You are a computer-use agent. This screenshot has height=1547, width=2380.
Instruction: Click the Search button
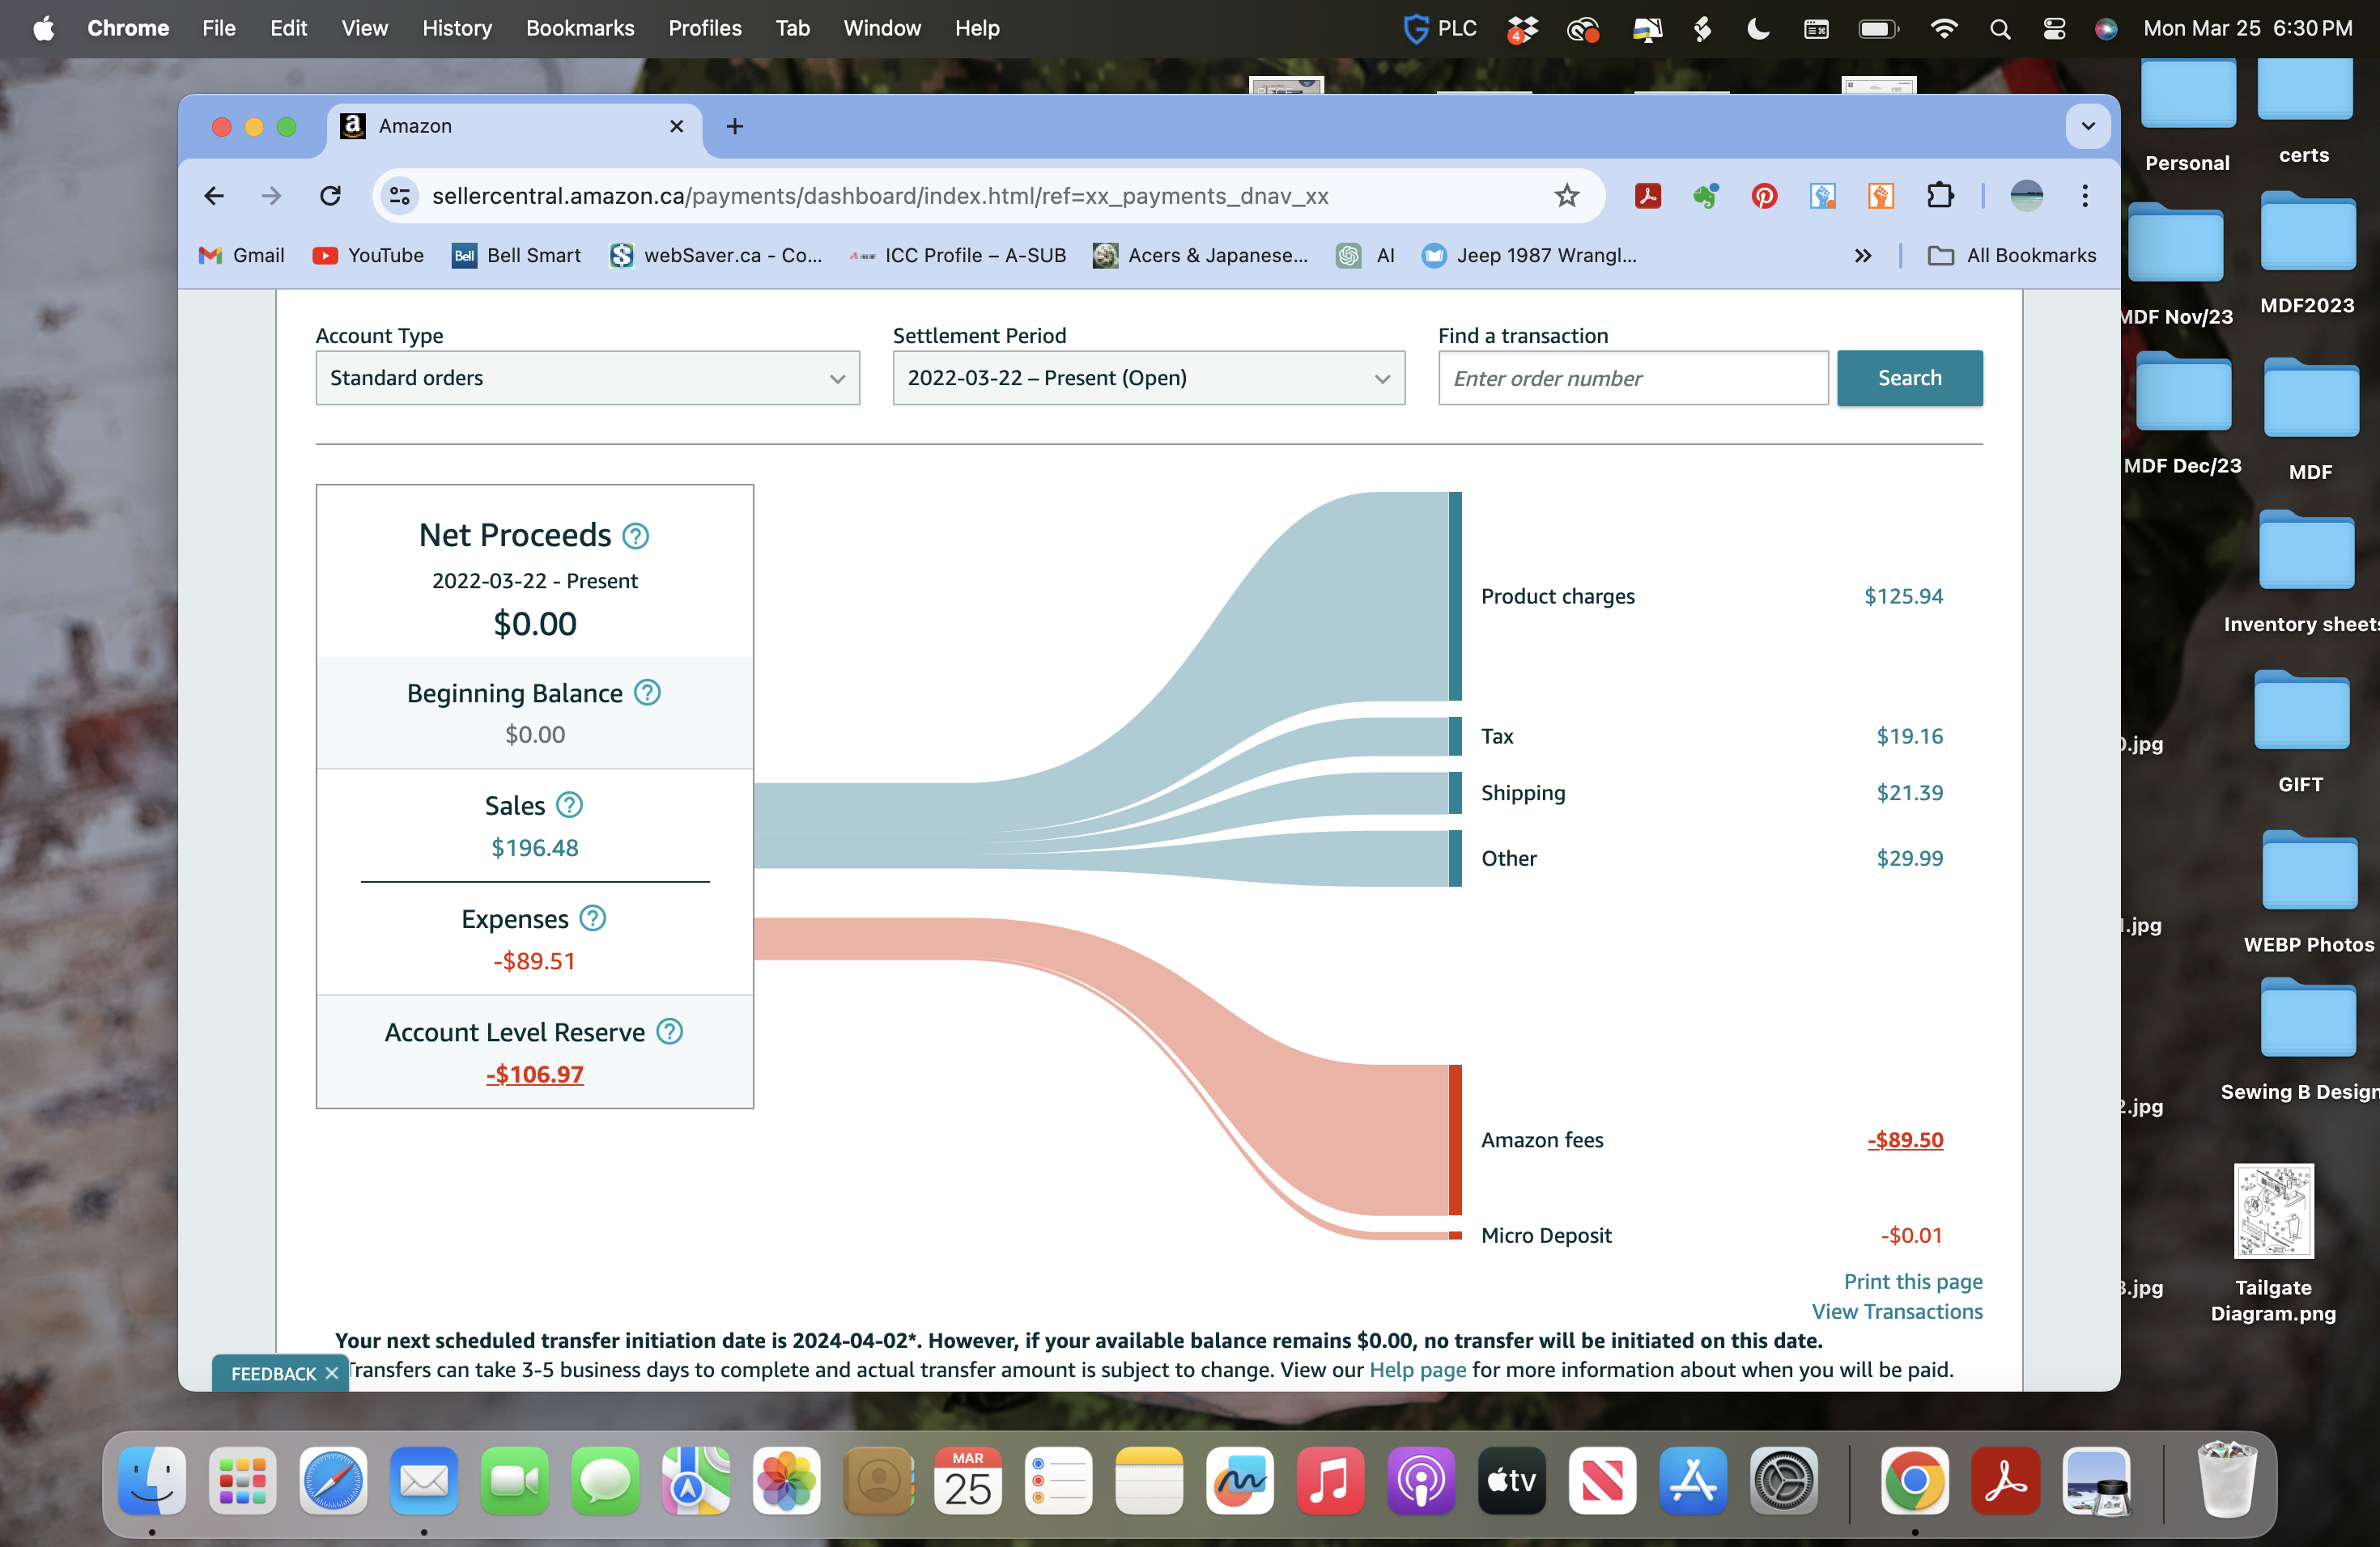pyautogui.click(x=1909, y=378)
